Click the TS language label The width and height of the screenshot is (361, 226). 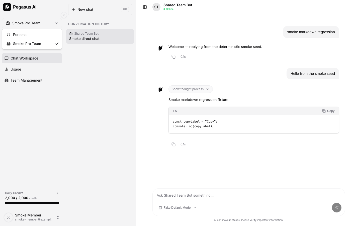(175, 111)
